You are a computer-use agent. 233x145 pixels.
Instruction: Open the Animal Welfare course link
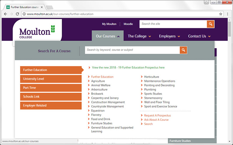[101, 85]
